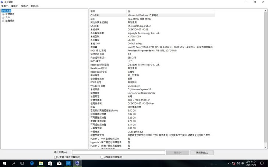Select the SMBIOS 版本 row label
The width and height of the screenshot is (268, 167).
[97, 54]
